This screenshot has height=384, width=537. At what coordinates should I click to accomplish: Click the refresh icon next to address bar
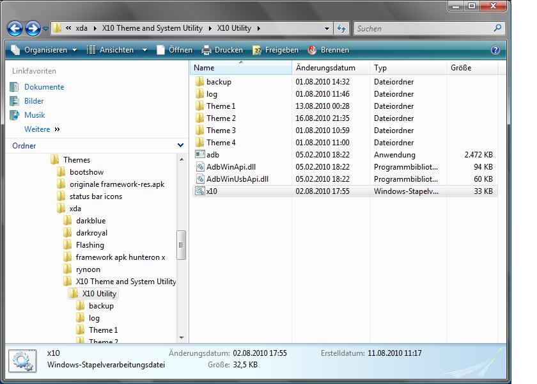click(341, 28)
